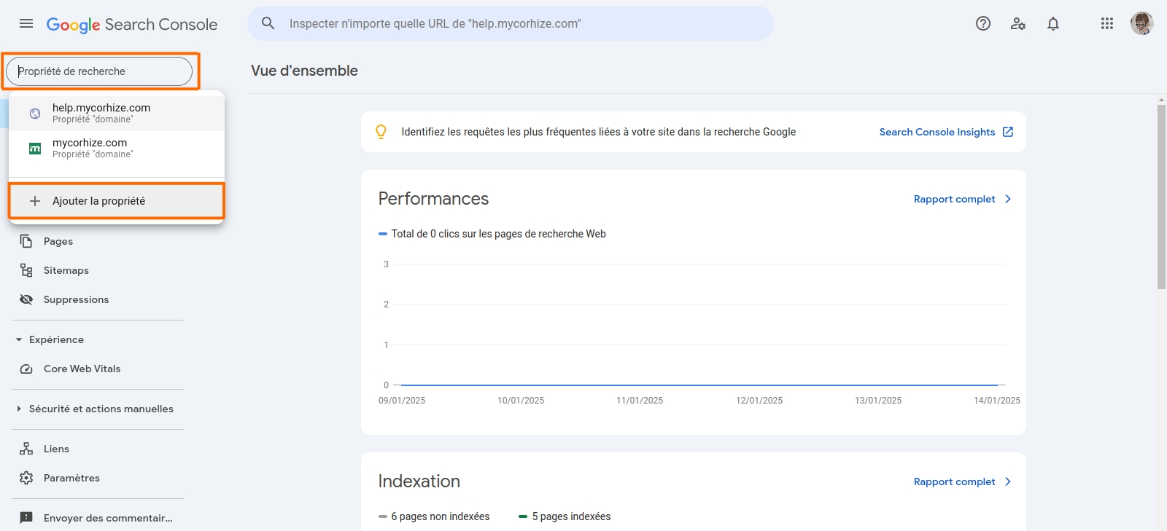The height and width of the screenshot is (531, 1167).
Task: Click the chevron beside Indexation Rapport complet
Action: click(1008, 481)
